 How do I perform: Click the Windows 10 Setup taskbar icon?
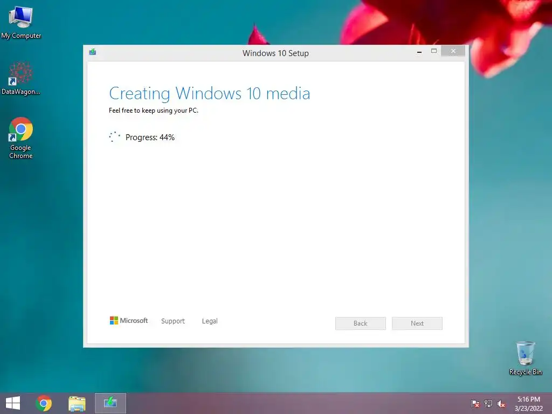pyautogui.click(x=110, y=403)
